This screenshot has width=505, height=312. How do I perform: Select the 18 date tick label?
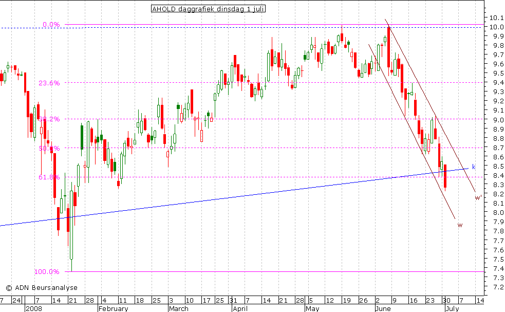tap(139, 300)
